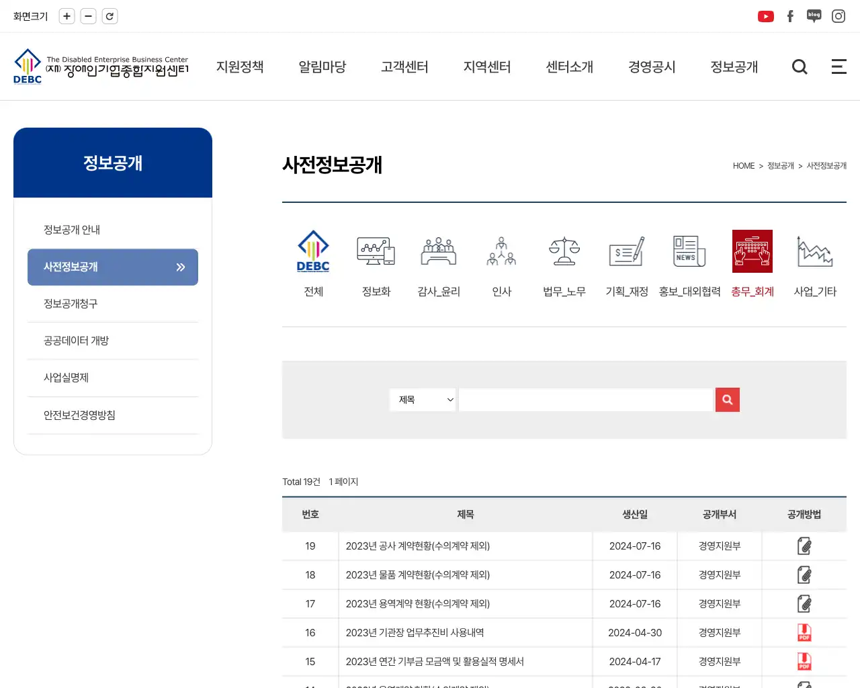
Task: Open 2023년 연간 기부금 모금액 post
Action: click(x=435, y=662)
